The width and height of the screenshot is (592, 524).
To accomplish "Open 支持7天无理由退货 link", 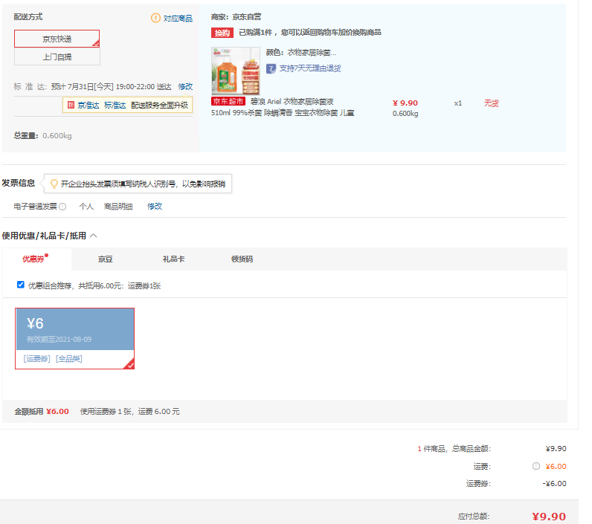I will tap(310, 68).
